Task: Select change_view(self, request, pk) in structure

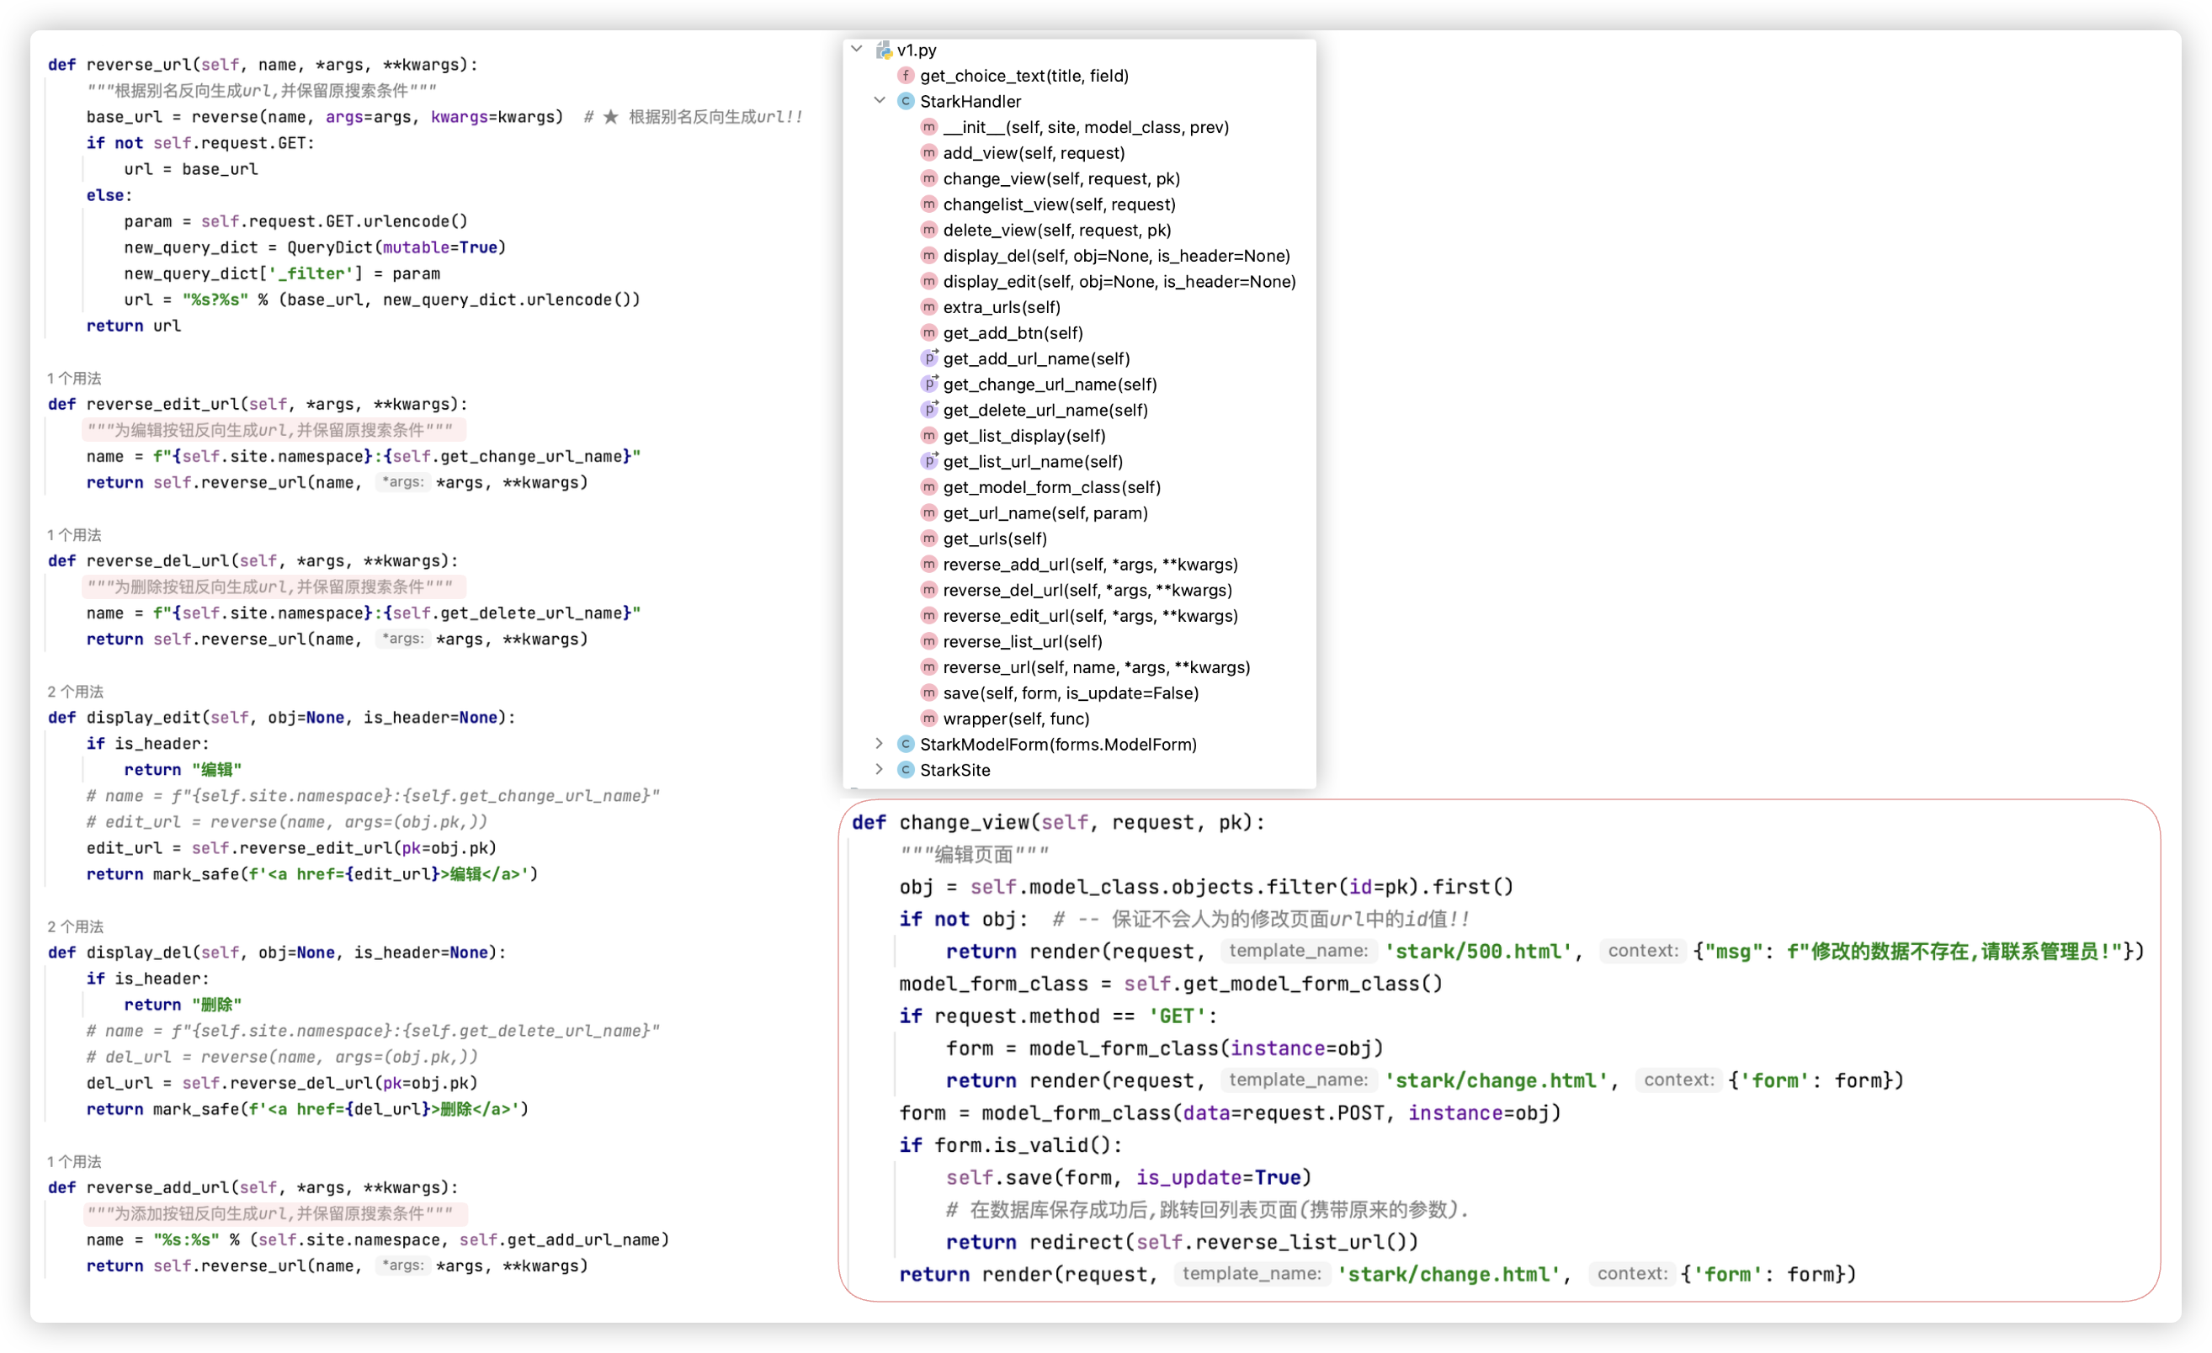Action: pos(1061,178)
